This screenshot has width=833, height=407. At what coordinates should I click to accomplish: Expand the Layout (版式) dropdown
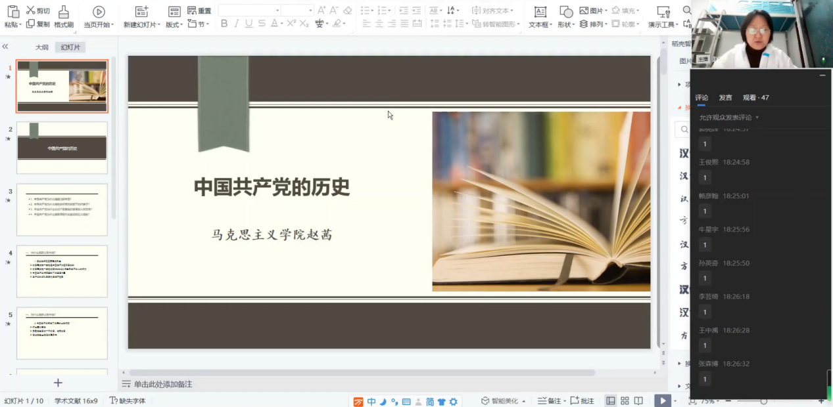tap(174, 24)
